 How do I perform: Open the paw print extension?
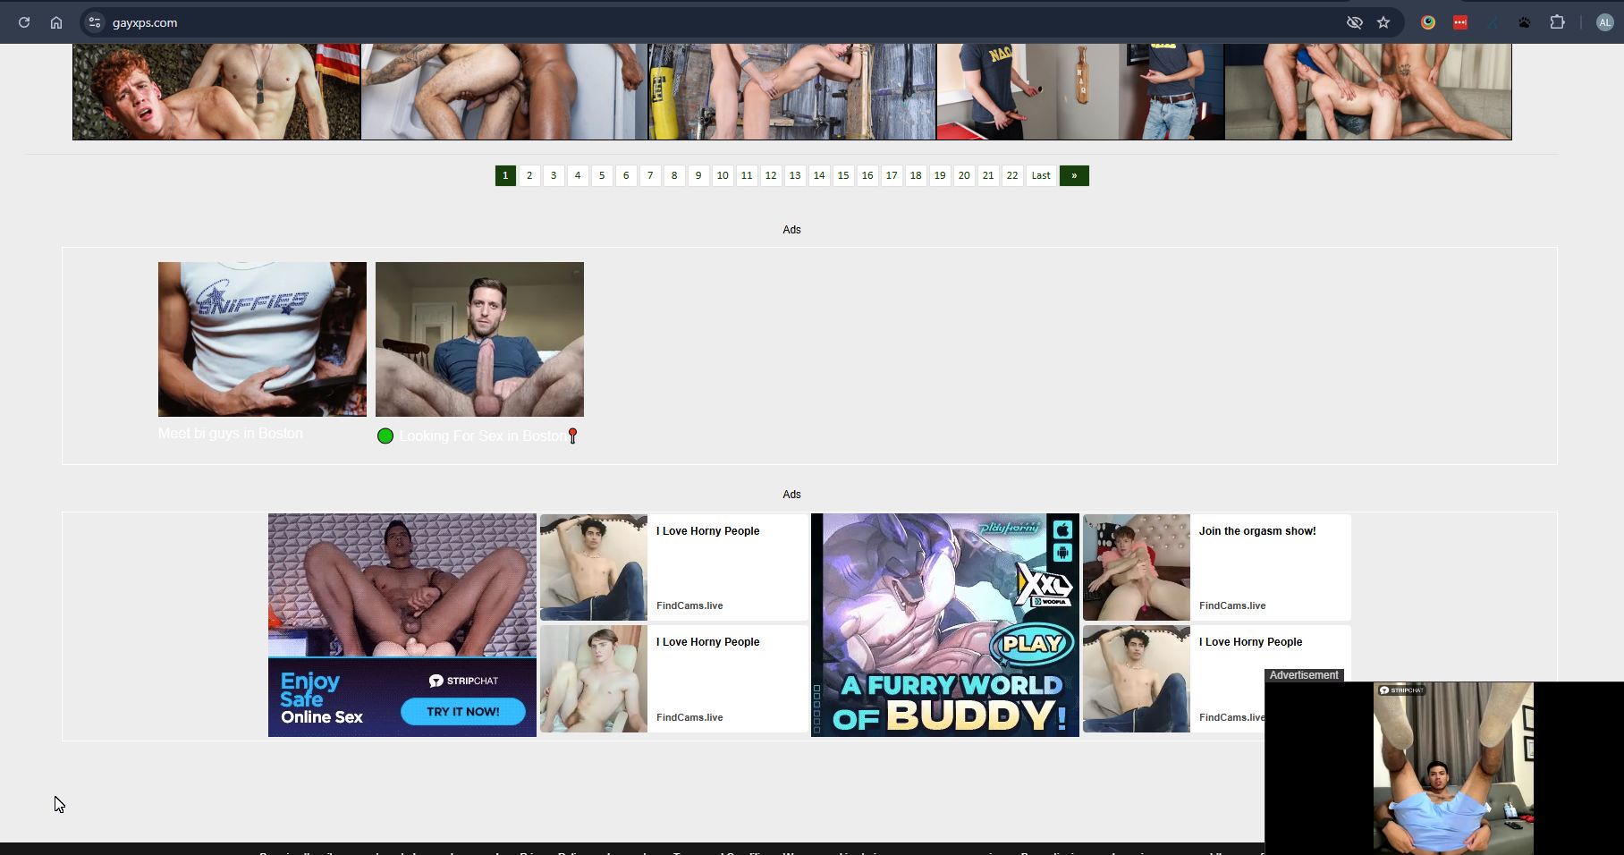click(1525, 22)
